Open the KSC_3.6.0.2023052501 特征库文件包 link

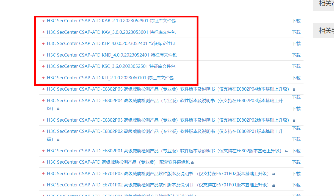(x=111, y=66)
